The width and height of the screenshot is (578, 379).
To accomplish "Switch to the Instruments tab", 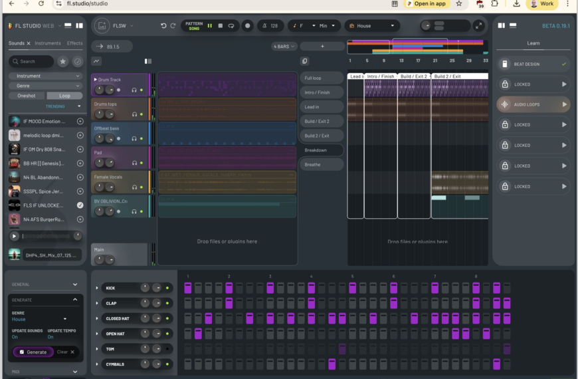I will click(48, 43).
